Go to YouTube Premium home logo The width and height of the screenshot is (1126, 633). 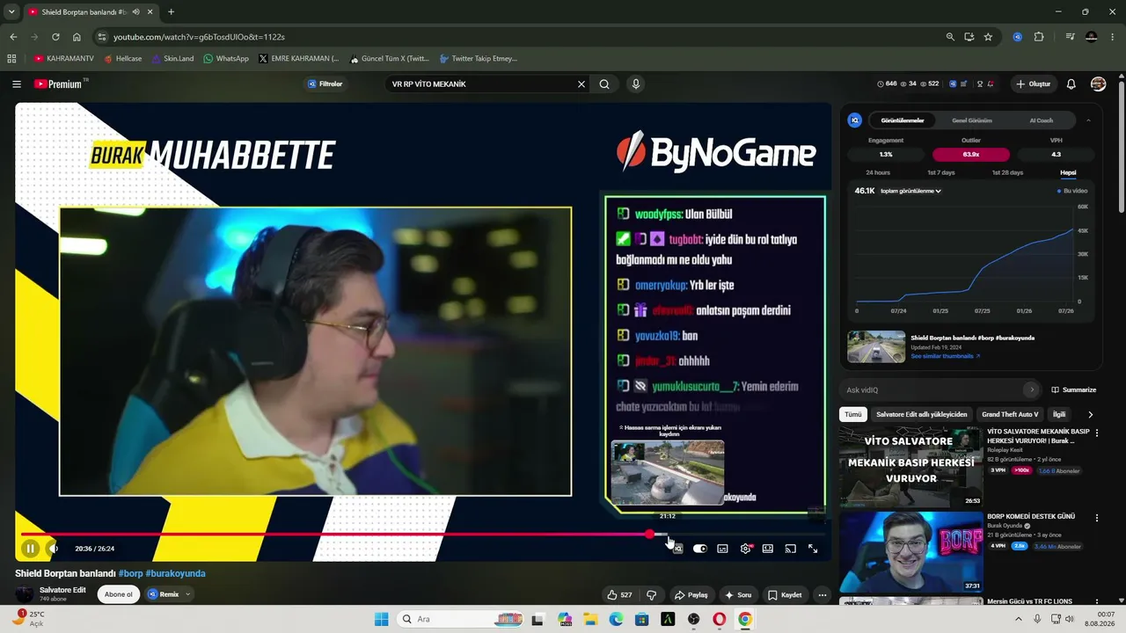click(x=58, y=84)
